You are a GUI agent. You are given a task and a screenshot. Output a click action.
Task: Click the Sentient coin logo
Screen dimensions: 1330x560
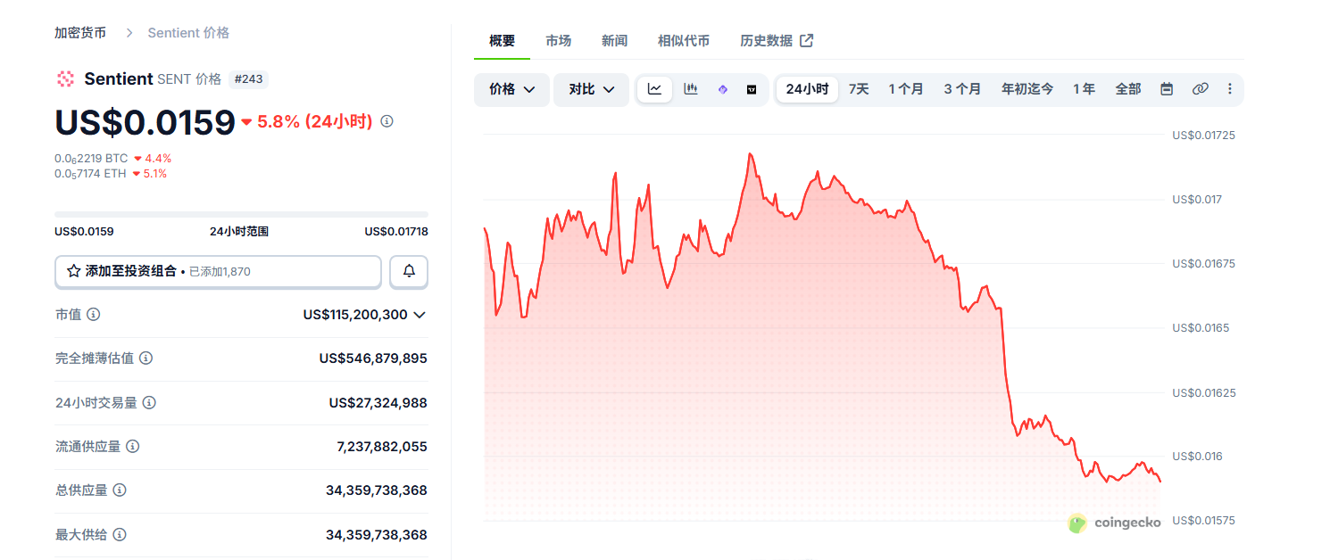65,78
